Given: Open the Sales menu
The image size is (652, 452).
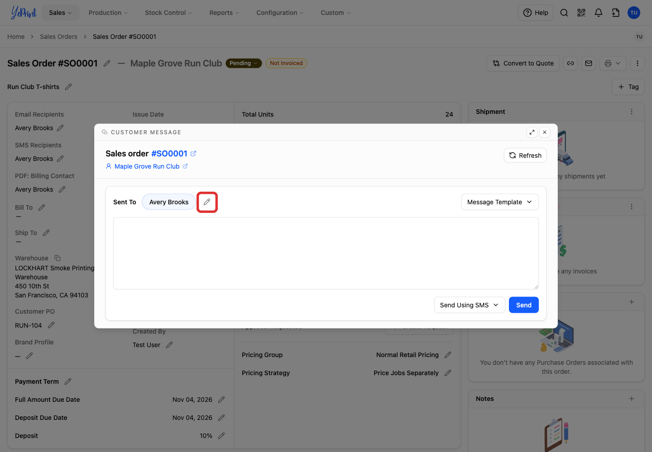Looking at the screenshot, I should (x=60, y=13).
